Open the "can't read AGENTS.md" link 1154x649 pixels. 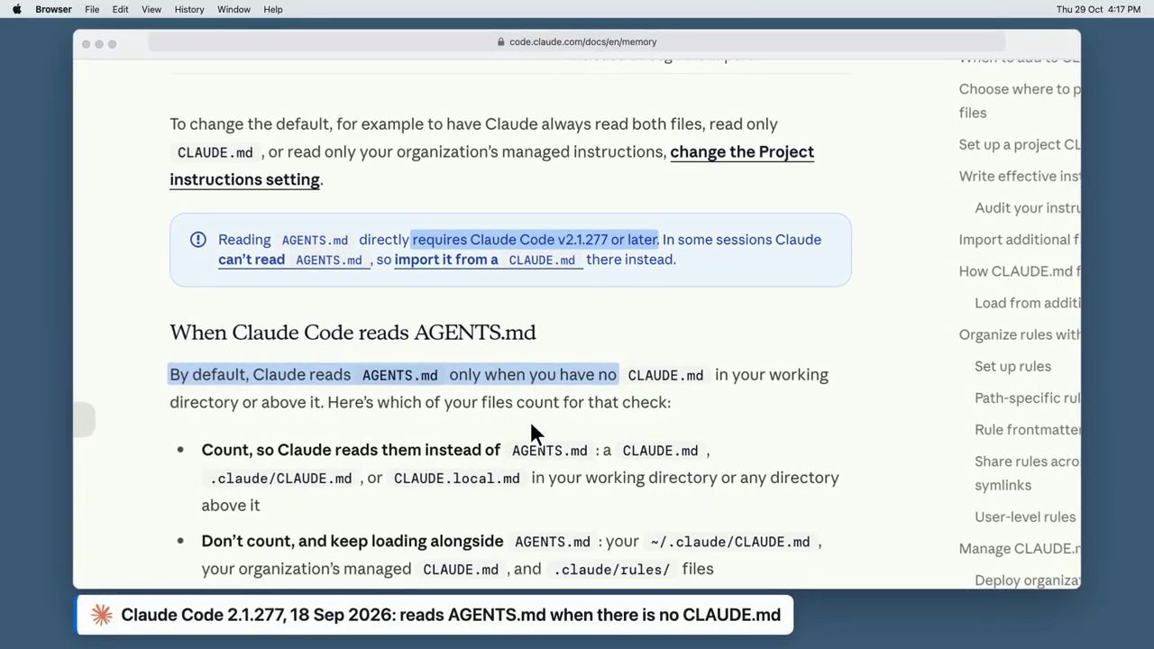293,260
